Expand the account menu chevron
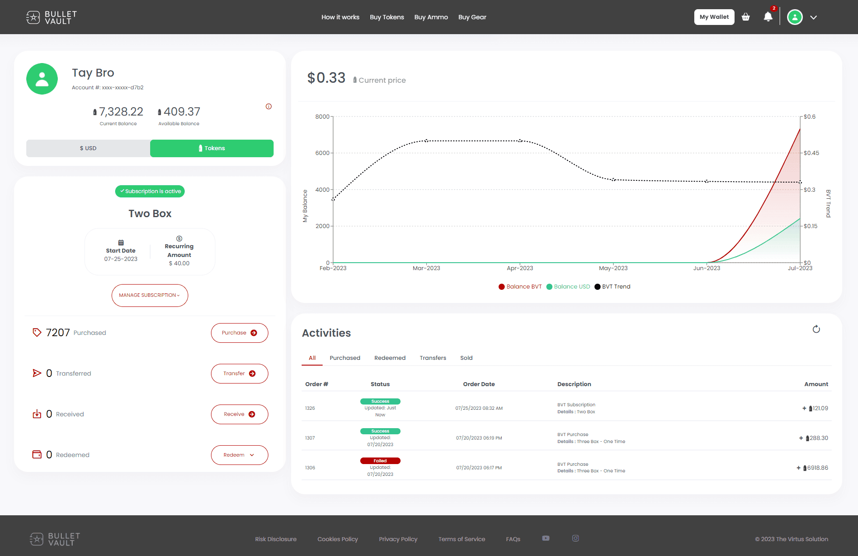858x556 pixels. point(813,18)
